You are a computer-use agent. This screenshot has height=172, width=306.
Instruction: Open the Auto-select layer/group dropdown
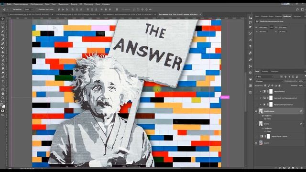tap(29, 10)
